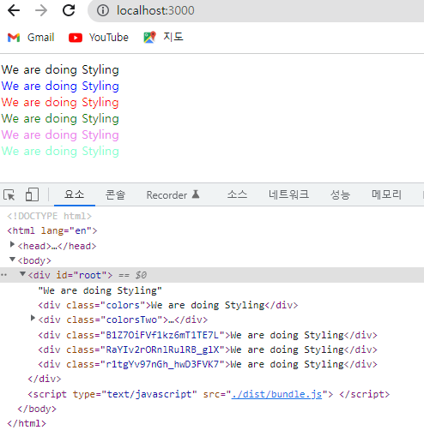View site information icon in address bar

[103, 10]
